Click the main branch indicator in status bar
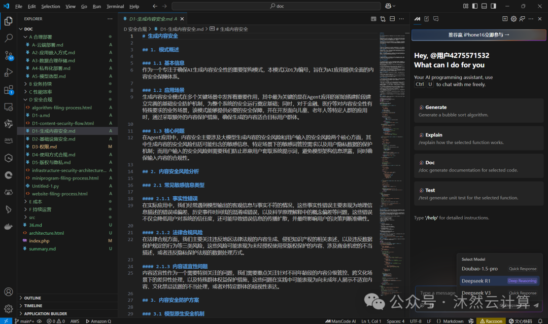This screenshot has width=548, height=324. click(x=24, y=321)
